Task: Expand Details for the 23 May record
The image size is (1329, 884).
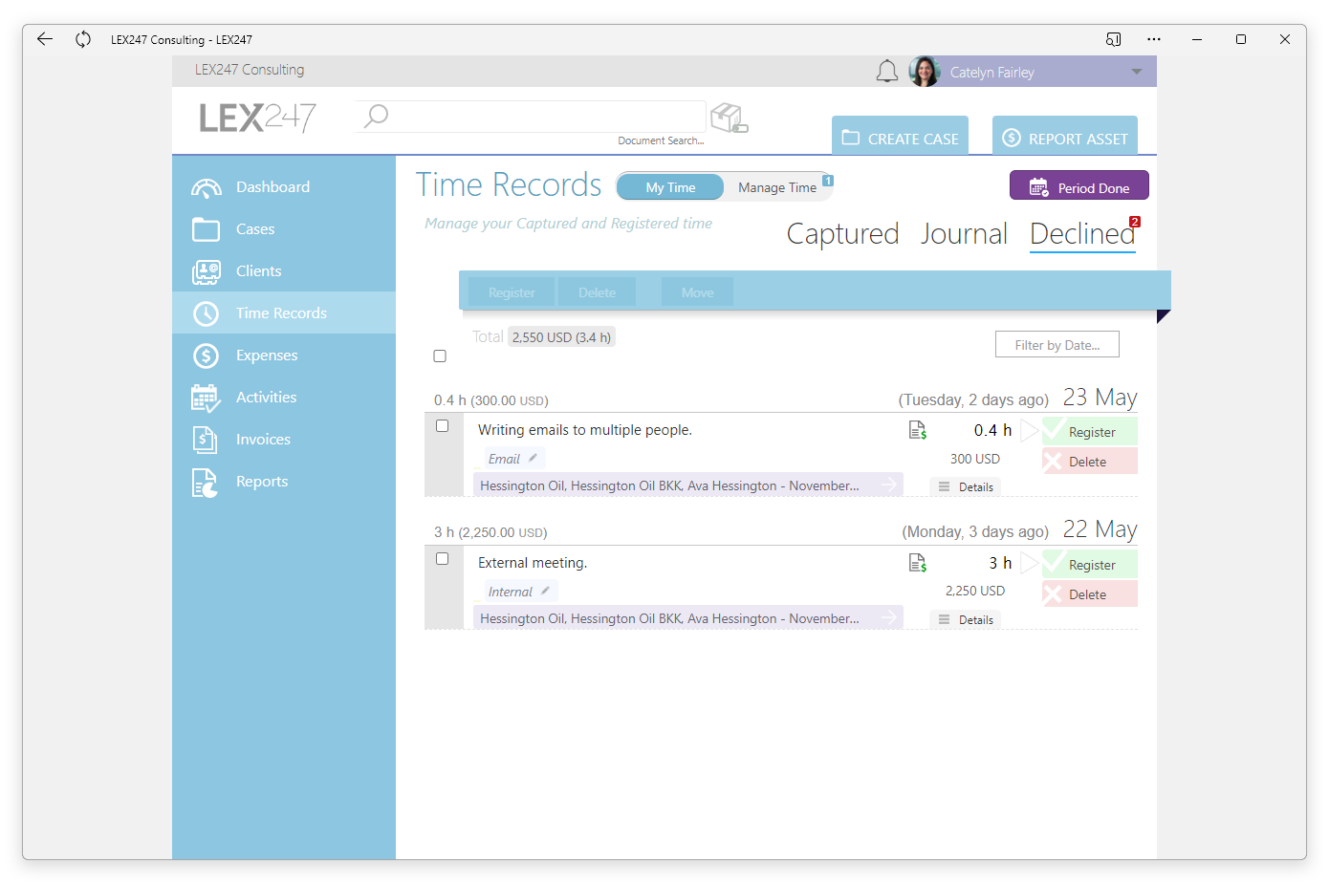Action: click(966, 486)
